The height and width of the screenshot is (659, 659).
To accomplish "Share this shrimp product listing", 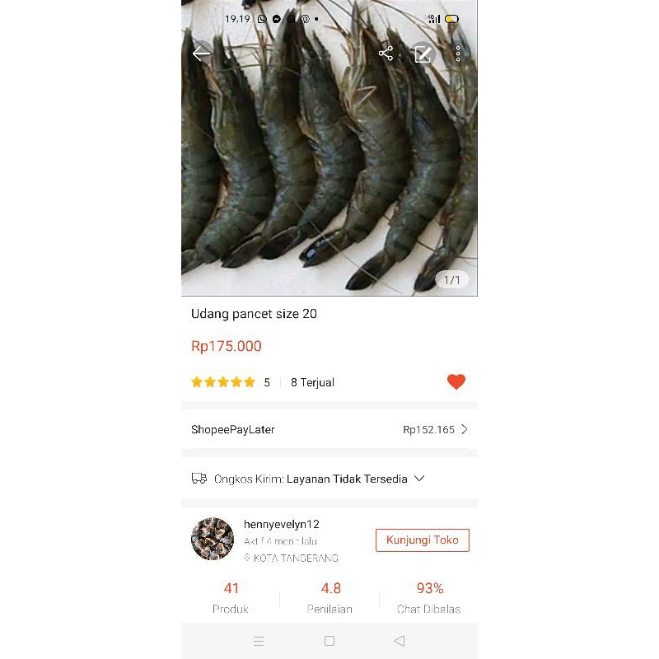I will click(386, 54).
